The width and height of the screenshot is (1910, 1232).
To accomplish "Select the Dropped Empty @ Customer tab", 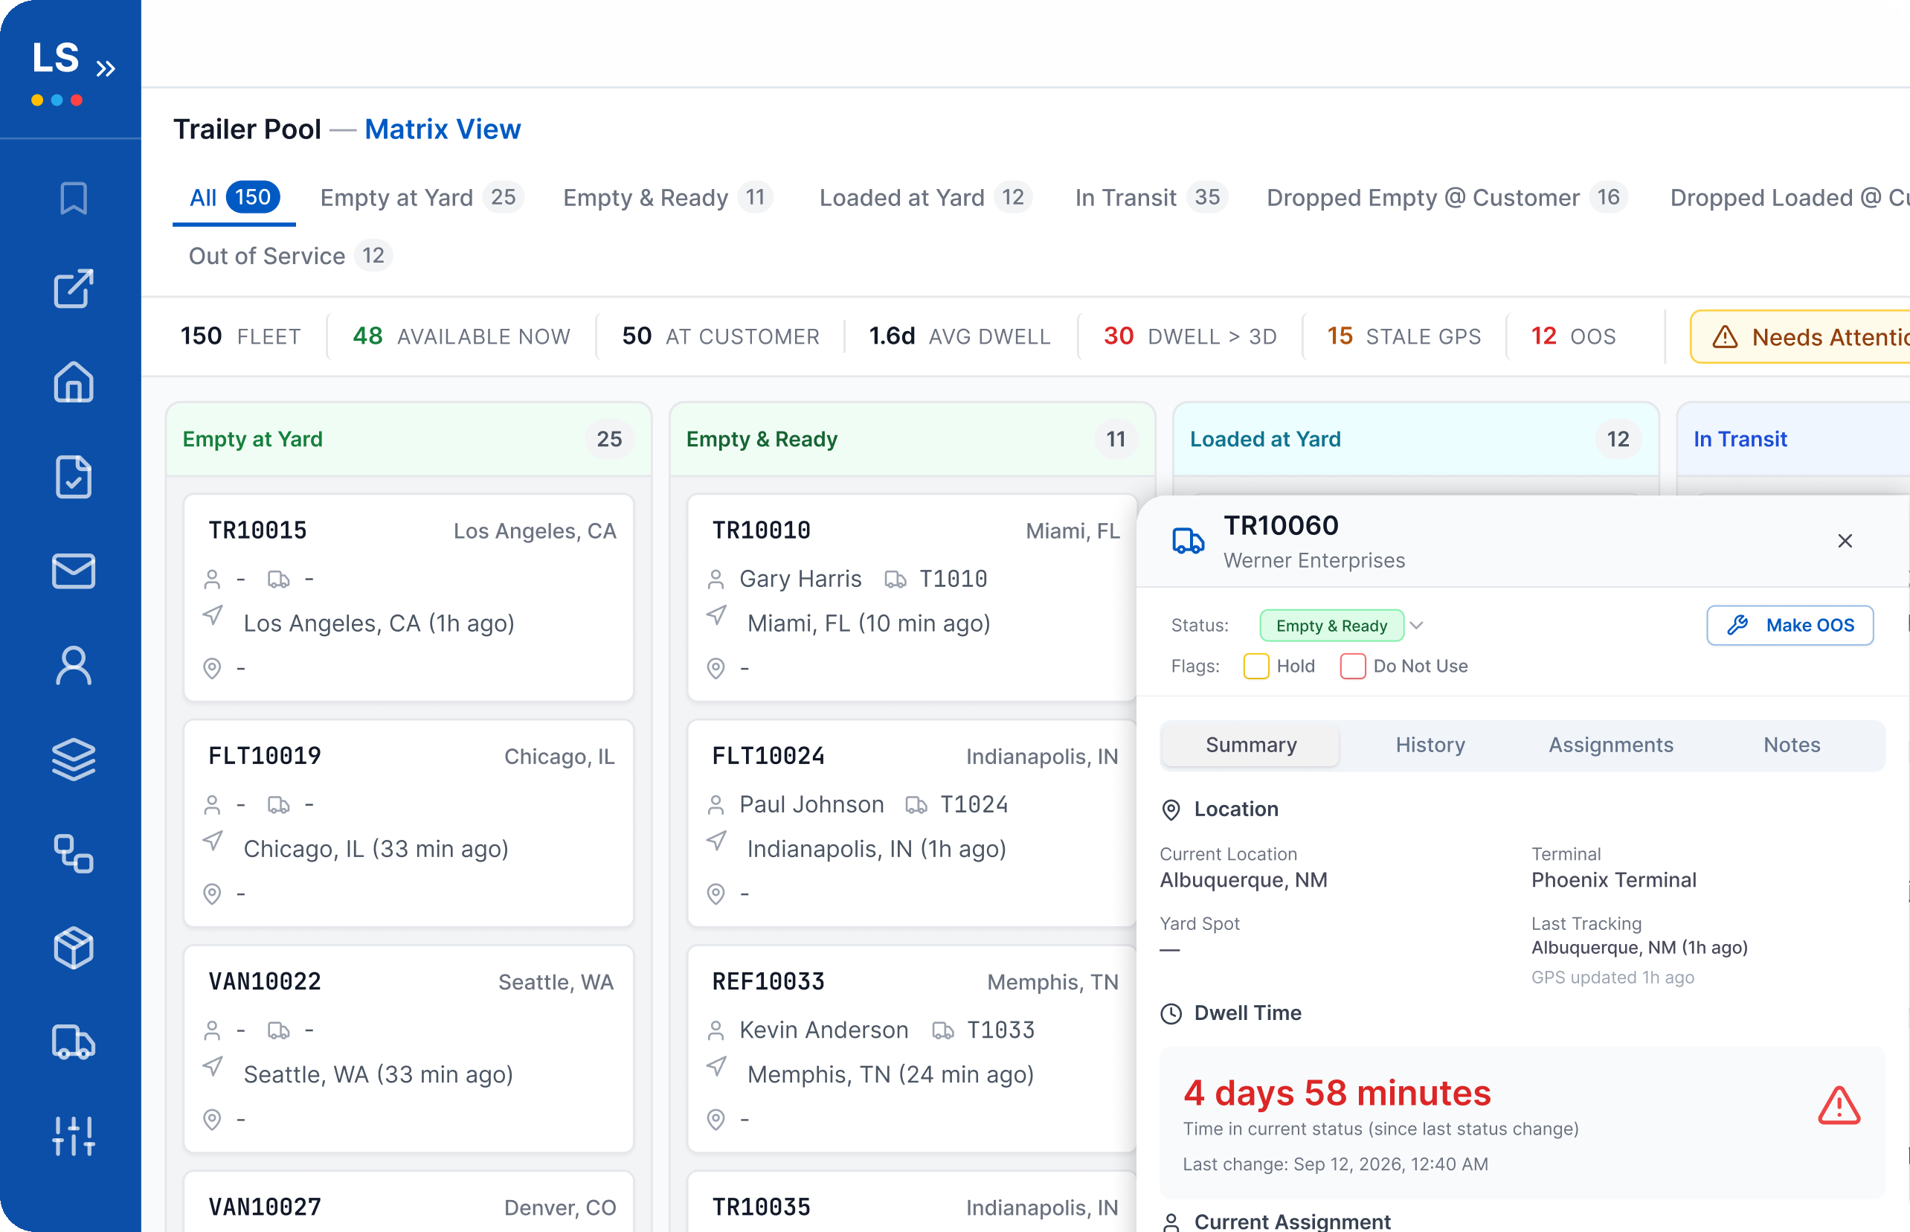I will click(1446, 198).
